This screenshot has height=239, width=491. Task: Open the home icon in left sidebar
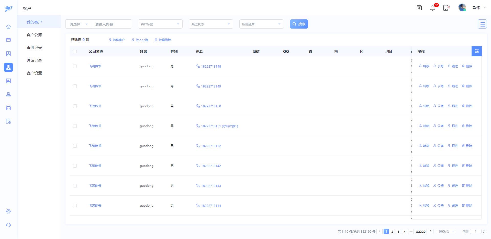click(8, 27)
